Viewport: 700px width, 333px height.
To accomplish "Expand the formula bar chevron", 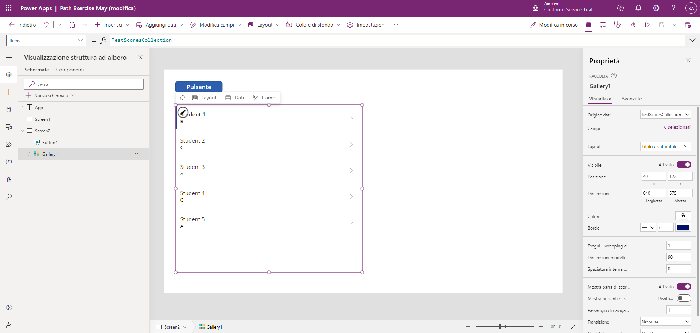I will click(692, 40).
